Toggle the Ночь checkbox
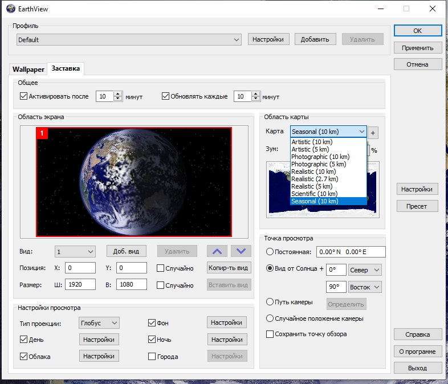Screen dimensions: 448x384 [x=152, y=340]
